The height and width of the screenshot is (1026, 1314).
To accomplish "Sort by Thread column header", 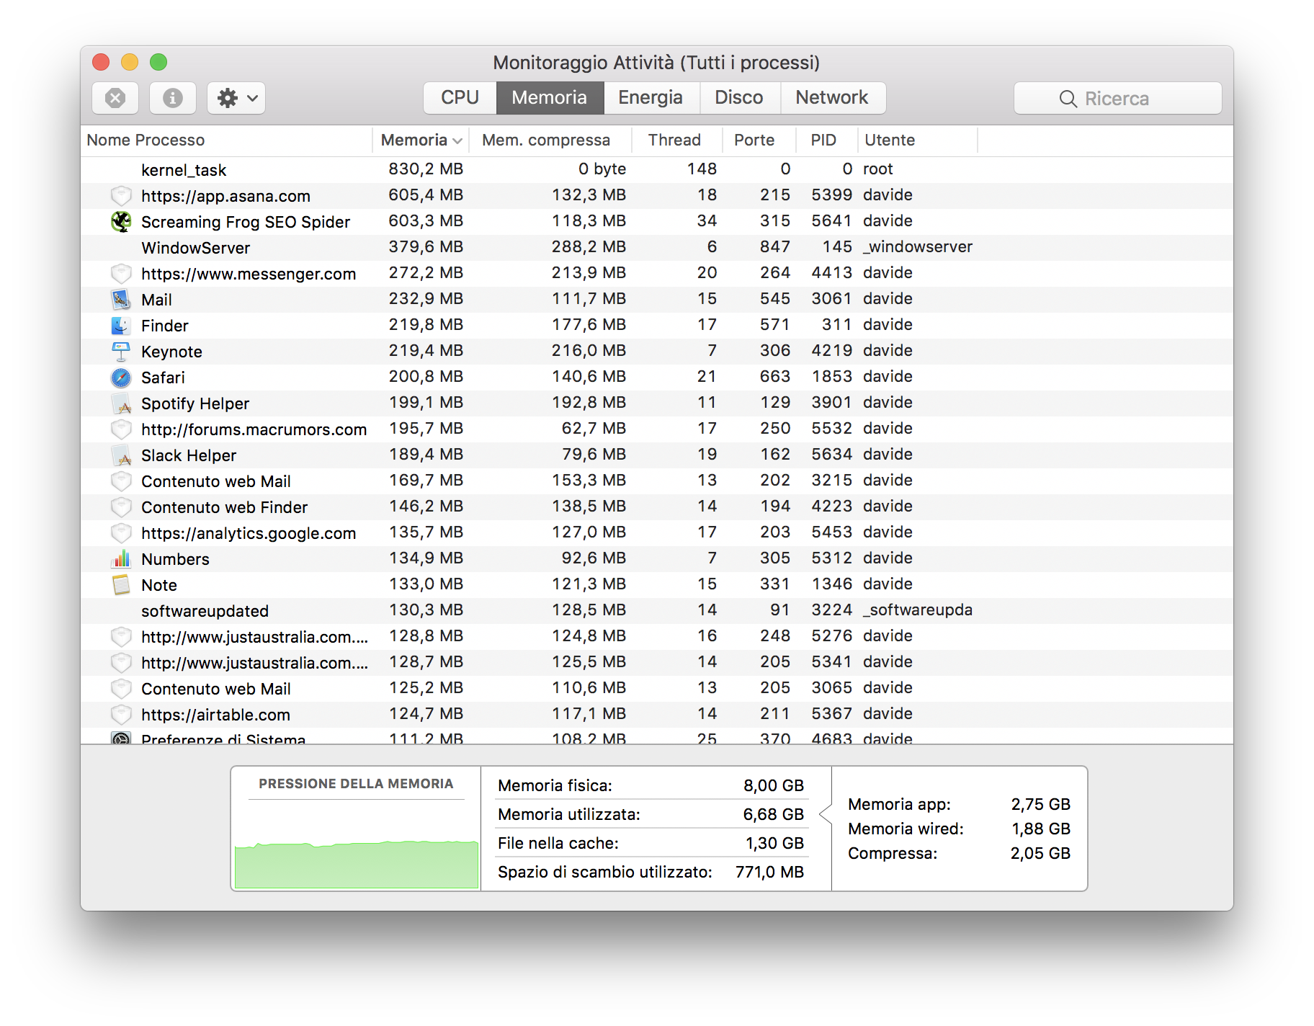I will pyautogui.click(x=677, y=140).
